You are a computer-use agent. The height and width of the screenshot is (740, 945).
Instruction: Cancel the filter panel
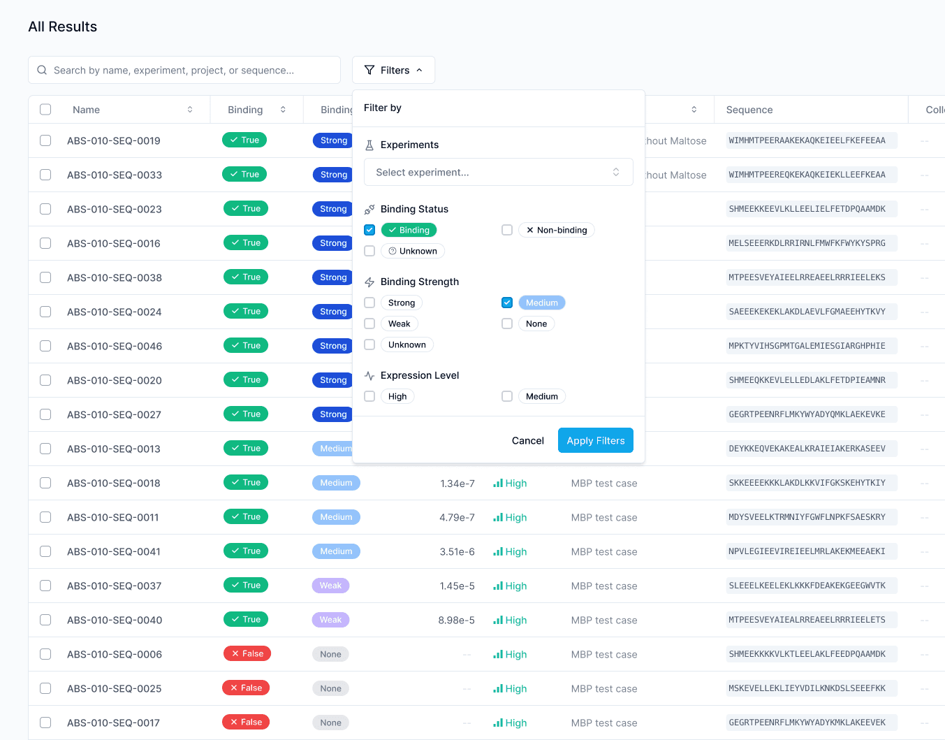click(x=527, y=440)
